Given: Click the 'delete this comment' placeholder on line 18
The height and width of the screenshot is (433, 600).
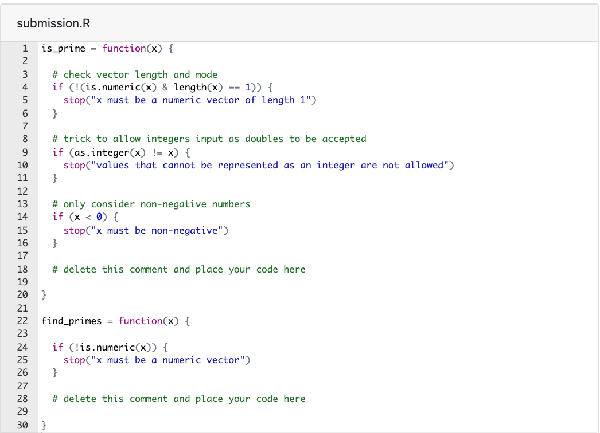Looking at the screenshot, I should [178, 269].
